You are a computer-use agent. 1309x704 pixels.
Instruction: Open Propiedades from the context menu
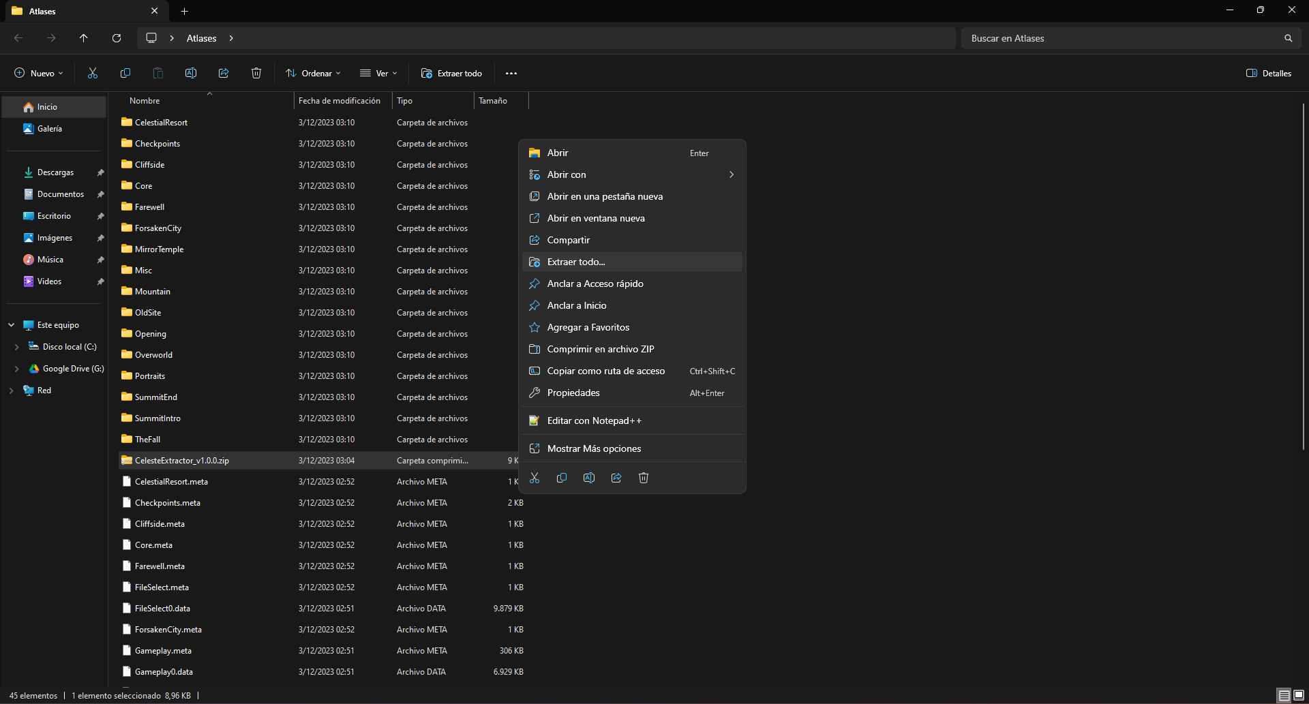632,393
